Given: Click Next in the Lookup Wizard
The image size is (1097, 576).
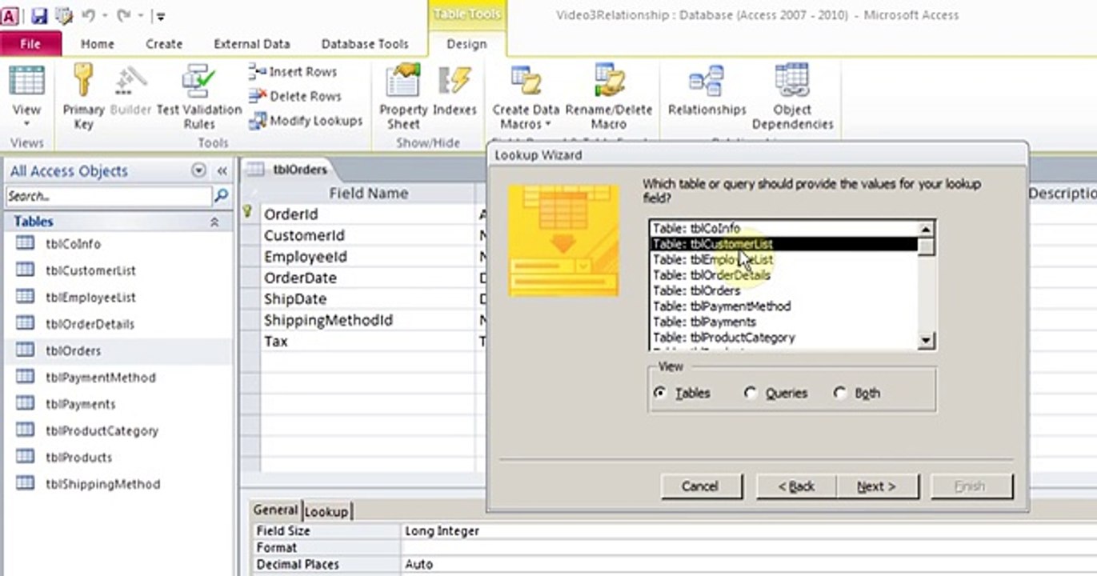Looking at the screenshot, I should pos(876,486).
